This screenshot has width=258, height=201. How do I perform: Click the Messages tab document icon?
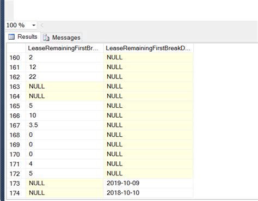click(46, 38)
